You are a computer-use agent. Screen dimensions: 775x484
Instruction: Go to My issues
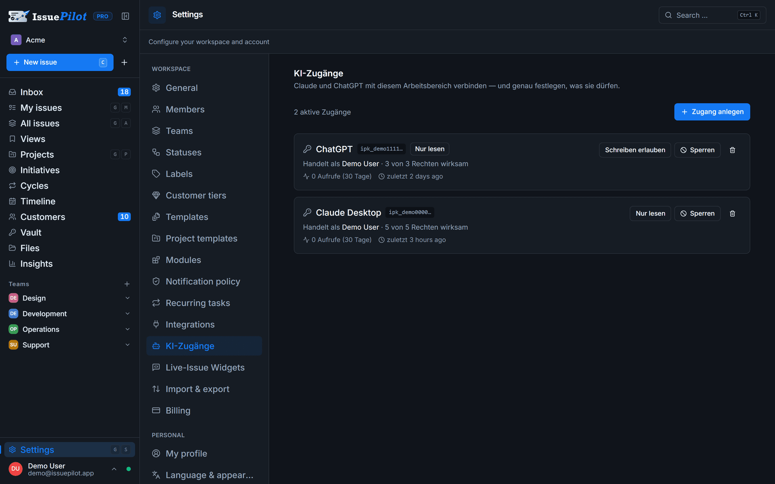[x=69, y=108]
